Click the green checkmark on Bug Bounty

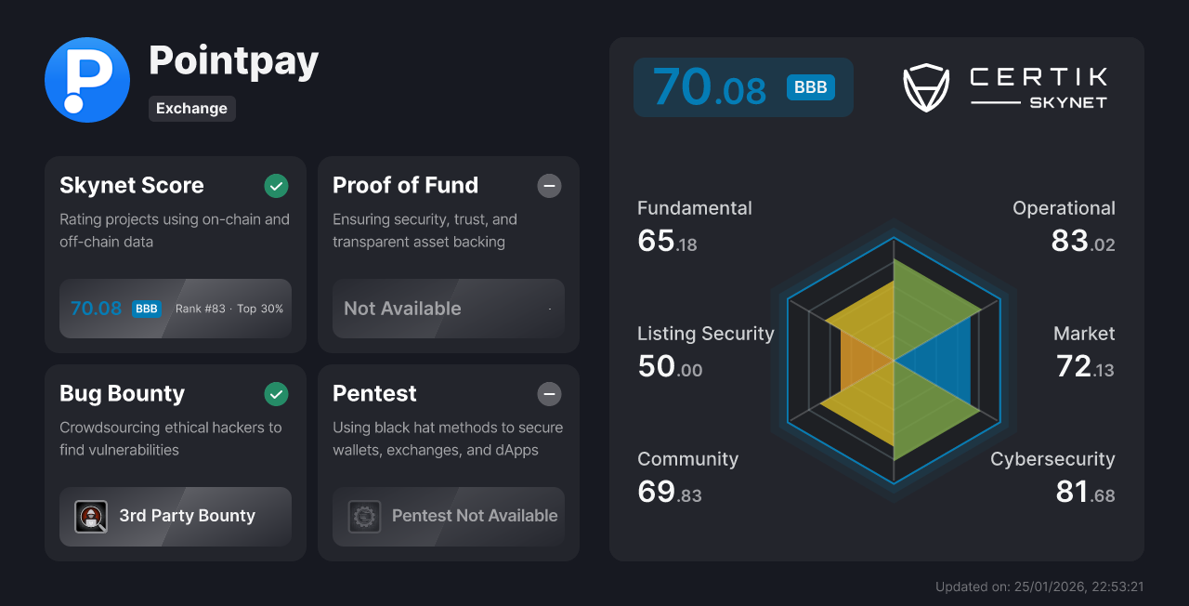point(276,394)
